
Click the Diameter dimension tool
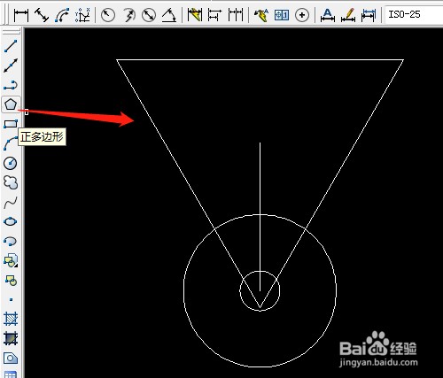149,15
